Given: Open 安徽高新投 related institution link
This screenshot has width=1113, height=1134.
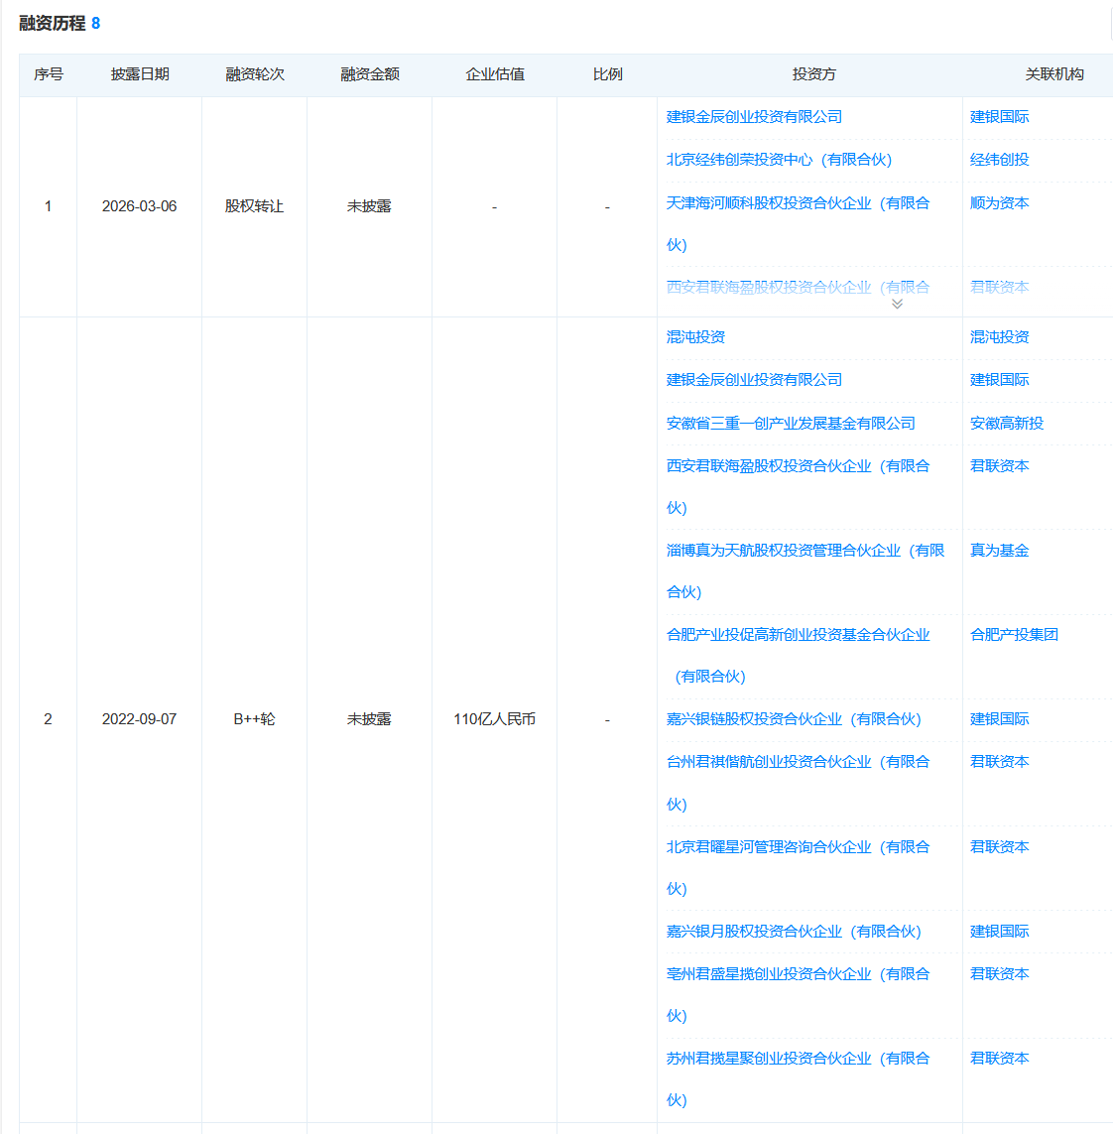Looking at the screenshot, I should (1001, 423).
